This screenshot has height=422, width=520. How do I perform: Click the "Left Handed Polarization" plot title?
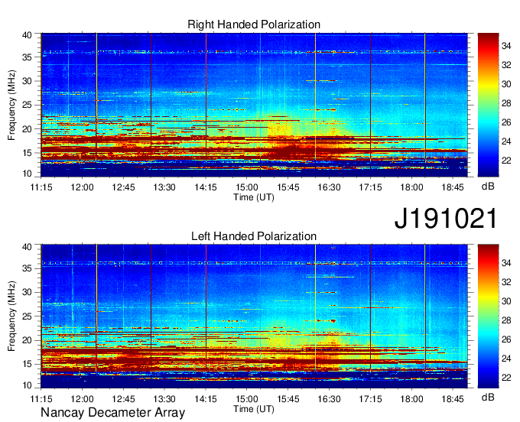[x=254, y=236]
